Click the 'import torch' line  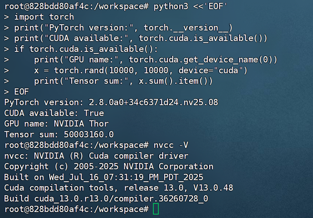pos(44,17)
